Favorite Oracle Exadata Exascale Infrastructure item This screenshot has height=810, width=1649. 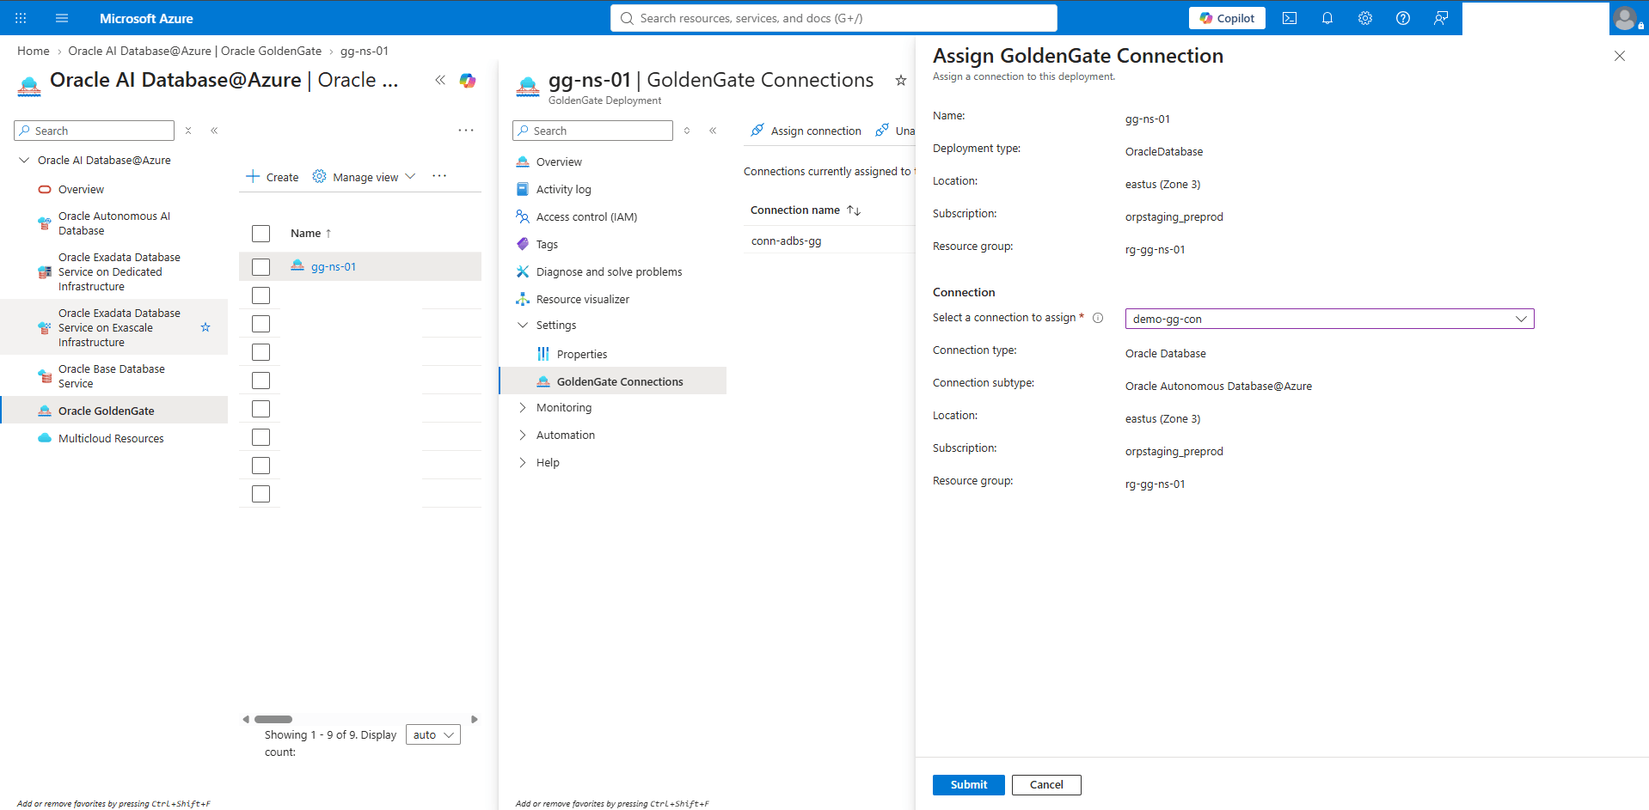[x=205, y=327]
